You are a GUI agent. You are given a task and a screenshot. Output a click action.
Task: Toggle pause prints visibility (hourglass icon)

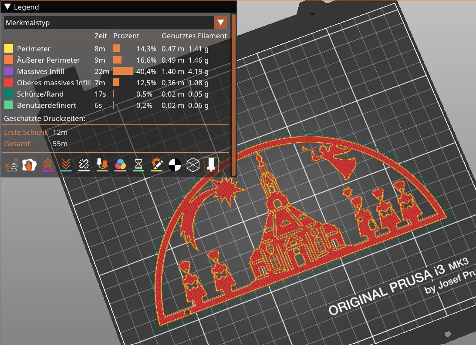pos(138,164)
